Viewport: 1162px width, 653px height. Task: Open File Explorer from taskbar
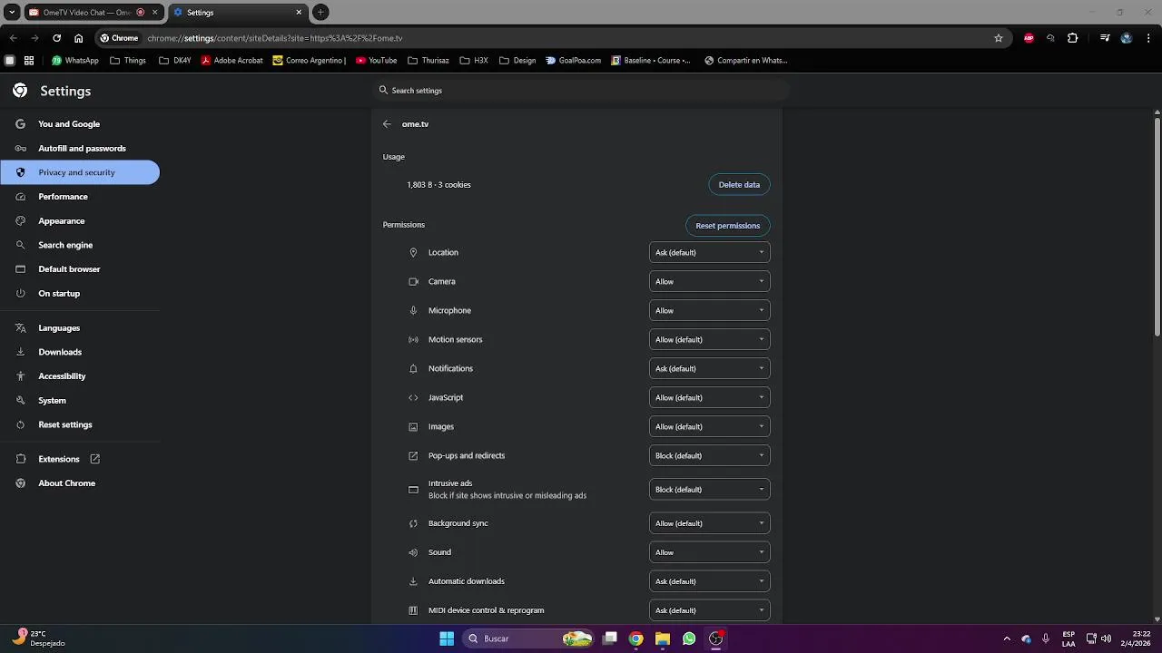[x=663, y=638]
